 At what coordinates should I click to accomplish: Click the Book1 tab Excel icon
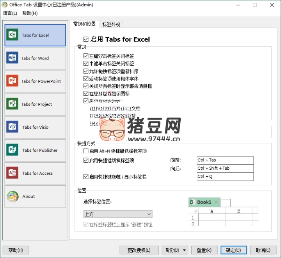(193, 202)
